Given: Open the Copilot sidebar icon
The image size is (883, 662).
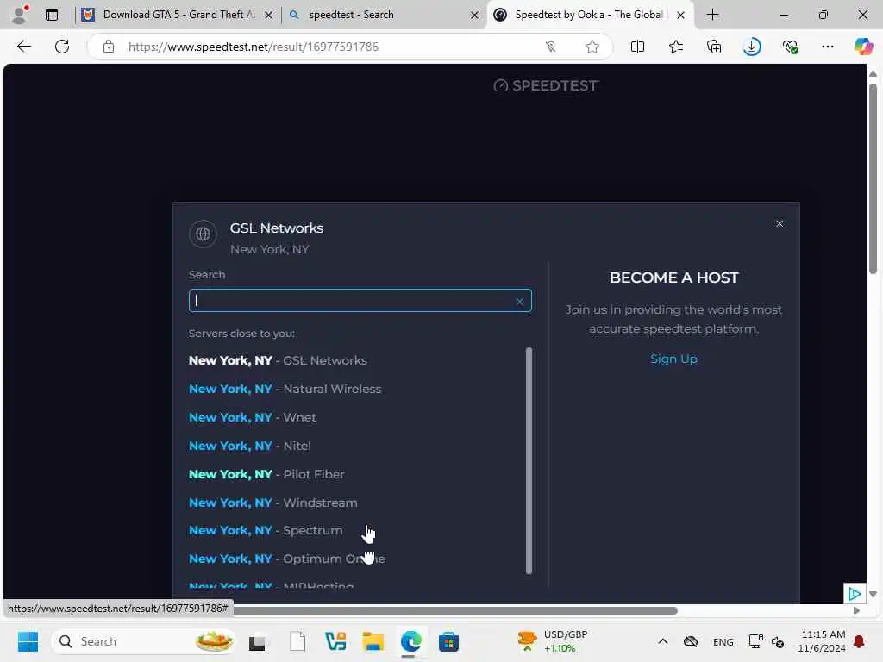Looking at the screenshot, I should pyautogui.click(x=863, y=47).
